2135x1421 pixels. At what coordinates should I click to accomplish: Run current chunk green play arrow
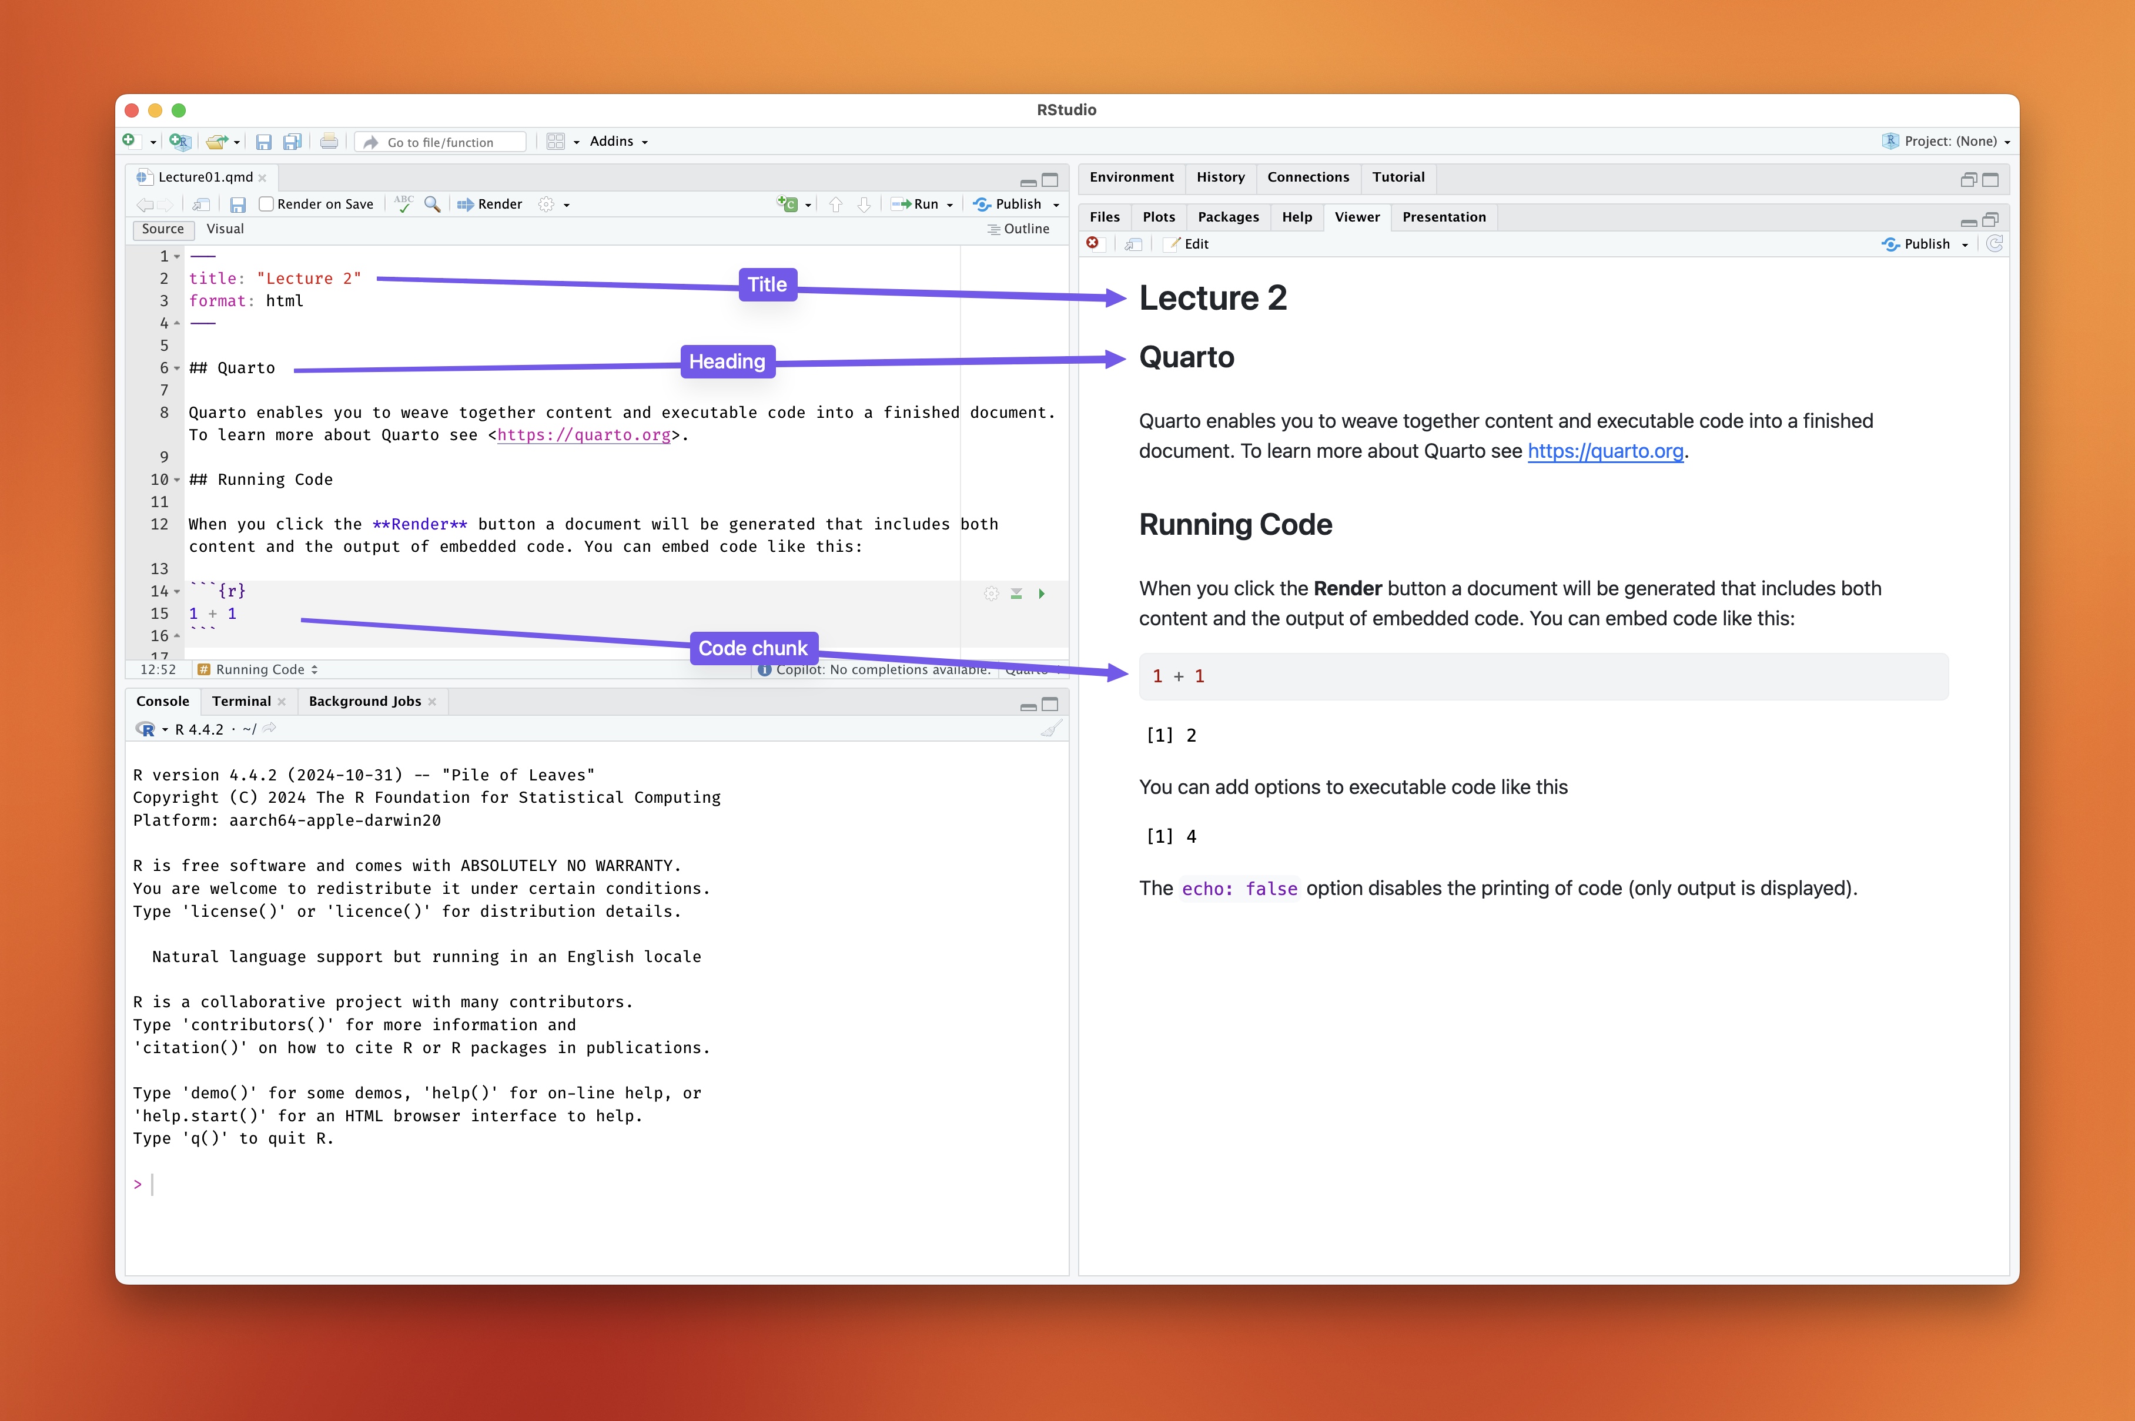point(1042,594)
